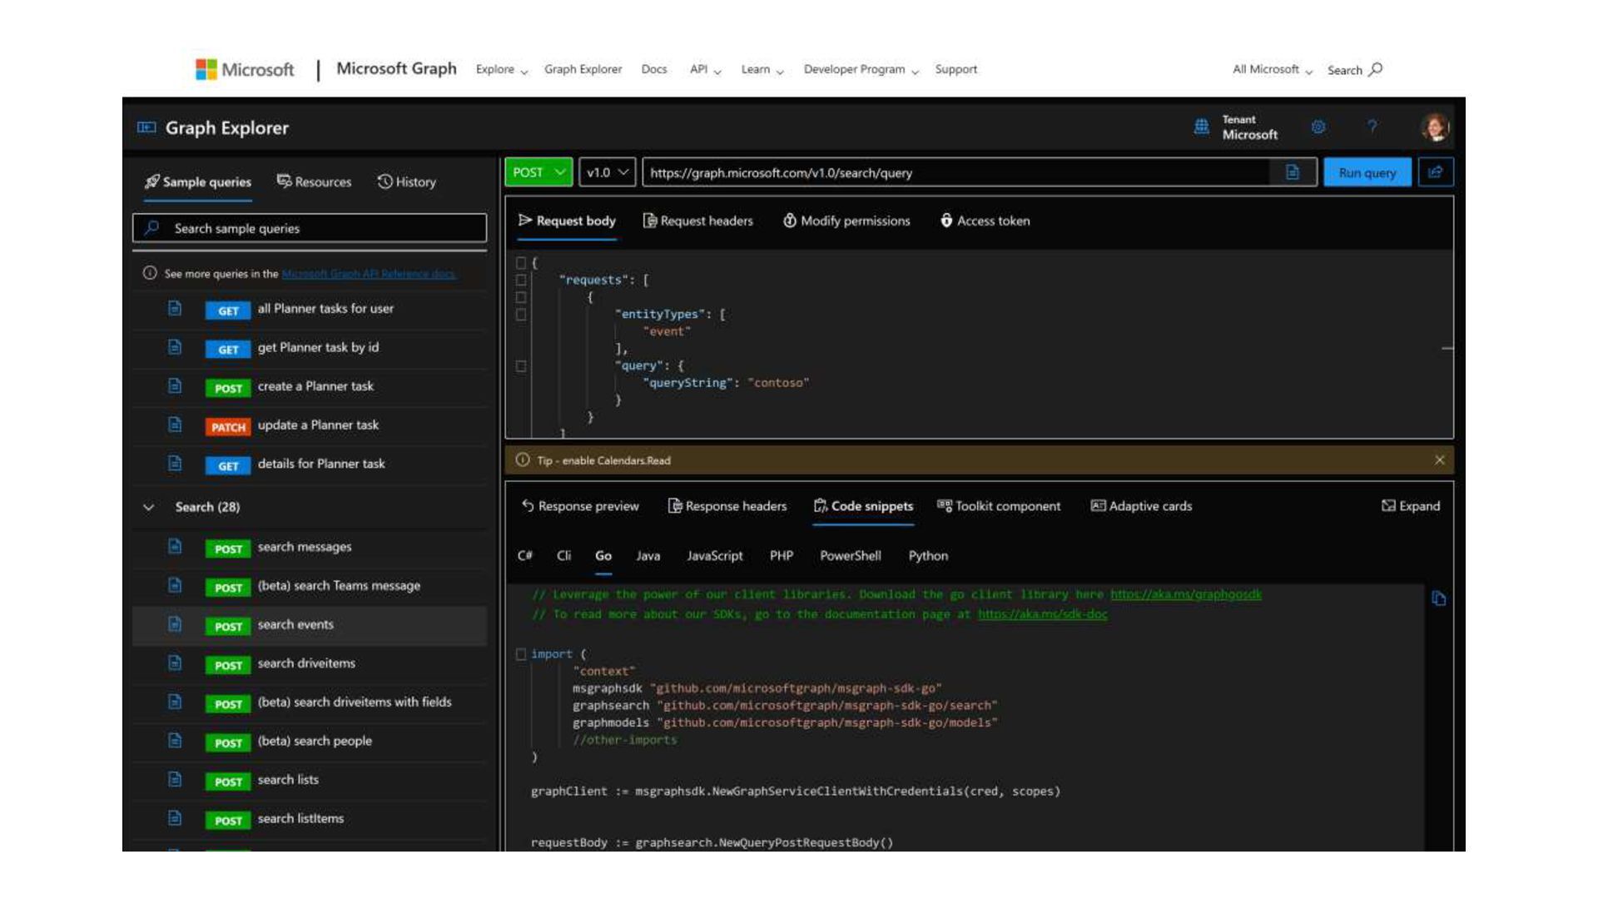Open the aka.ms/graphgosdk link
Viewport: 1598px width, 899px height.
pos(1186,594)
